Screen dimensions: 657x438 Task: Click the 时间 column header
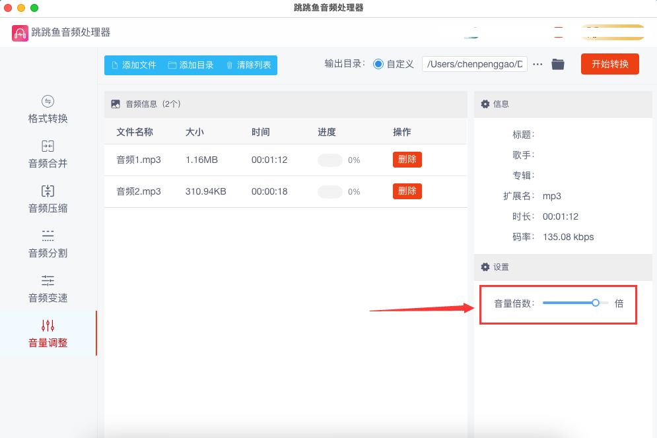click(x=261, y=132)
